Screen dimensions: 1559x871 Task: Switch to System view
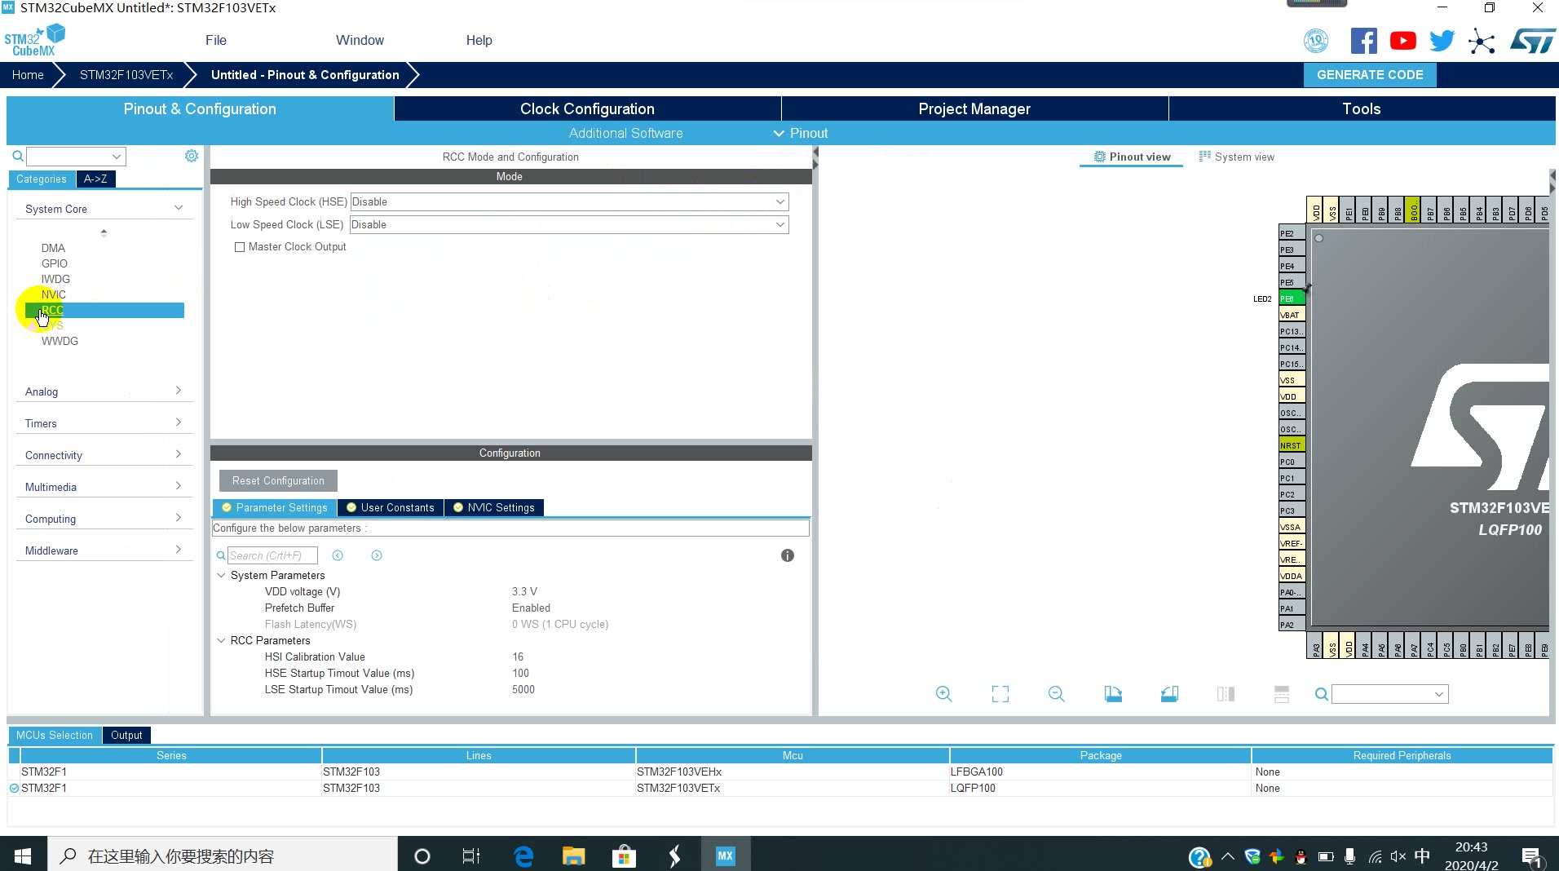(1236, 157)
